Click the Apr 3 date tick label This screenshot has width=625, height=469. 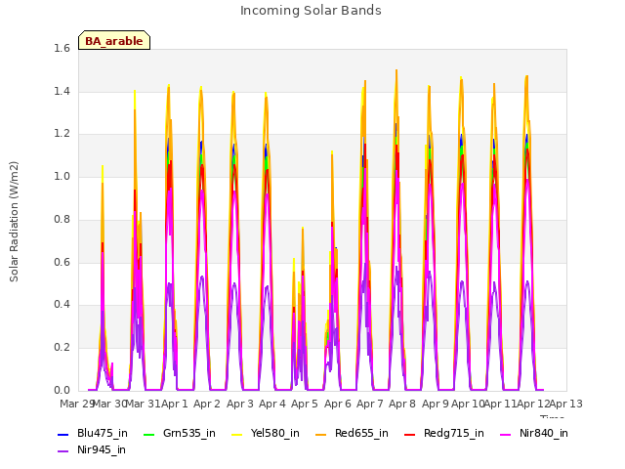coord(240,404)
